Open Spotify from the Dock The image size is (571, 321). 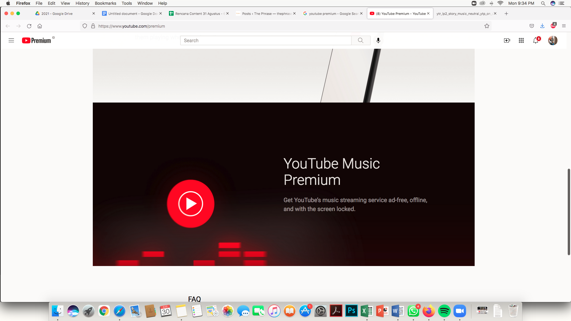(444, 311)
